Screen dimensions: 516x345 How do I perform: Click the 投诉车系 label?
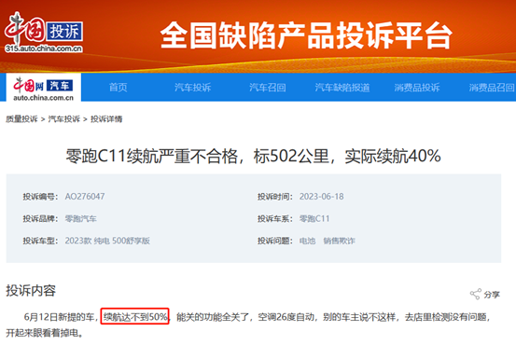(x=275, y=219)
